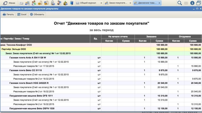The height and width of the screenshot is (113, 202).
Task: Close the Движение това... tab
Action: (159, 3)
